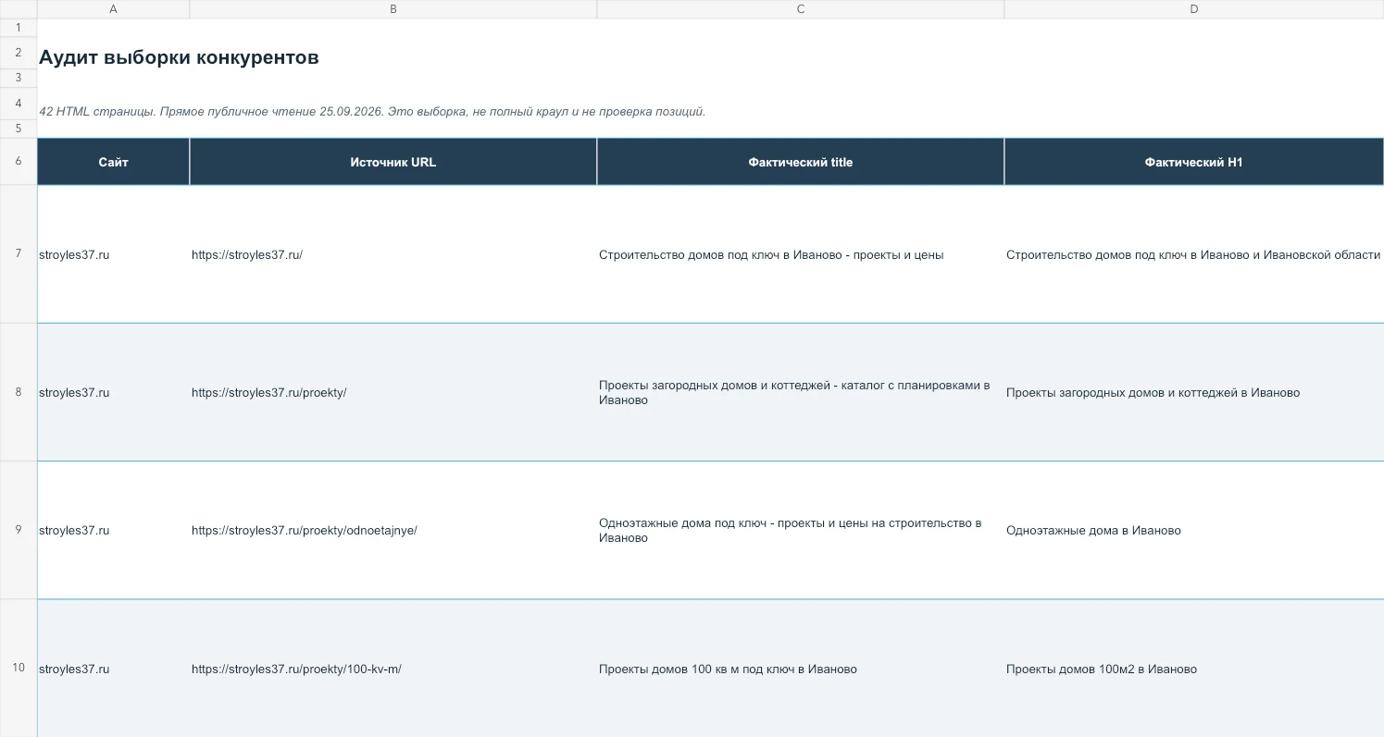
Task: Open the proekty/100-kv-m/ URL cell
Action: coord(393,668)
